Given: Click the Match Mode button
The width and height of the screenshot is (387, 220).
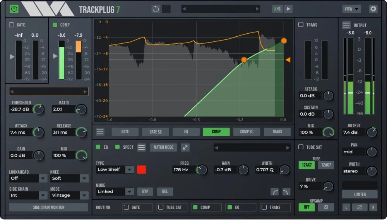Looking at the screenshot, I should tap(163, 147).
